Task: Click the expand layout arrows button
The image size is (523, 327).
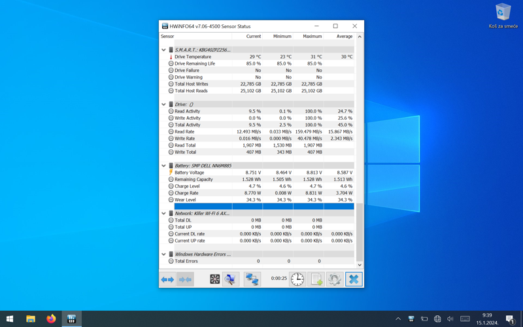Action: pos(167,279)
